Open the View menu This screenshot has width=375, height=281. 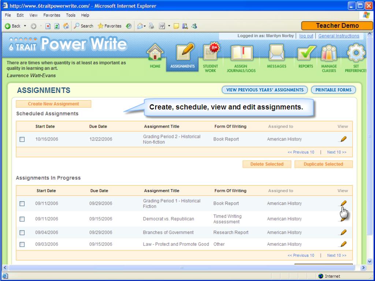coord(33,15)
